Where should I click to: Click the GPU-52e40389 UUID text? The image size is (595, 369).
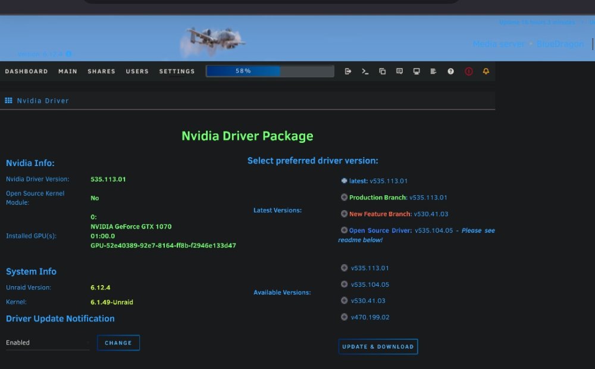(x=163, y=246)
